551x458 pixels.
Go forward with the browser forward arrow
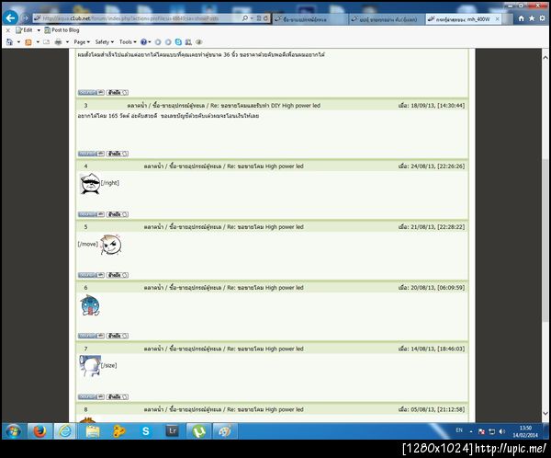tap(26, 18)
